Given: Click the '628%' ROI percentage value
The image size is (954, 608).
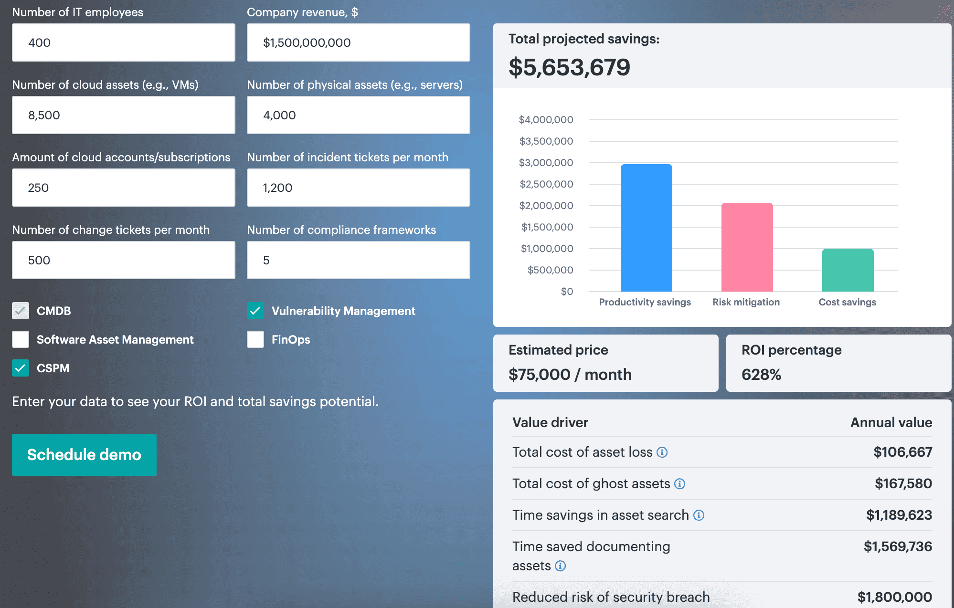Looking at the screenshot, I should (x=762, y=375).
